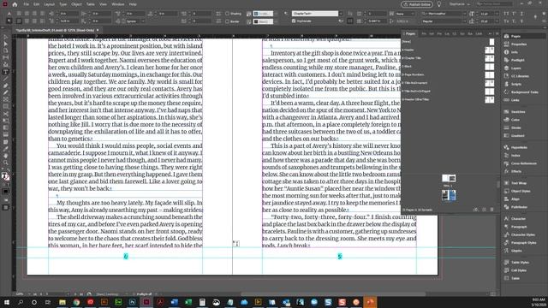548x308 pixels.
Task: Open the font family dropdown
Action: 464,14
